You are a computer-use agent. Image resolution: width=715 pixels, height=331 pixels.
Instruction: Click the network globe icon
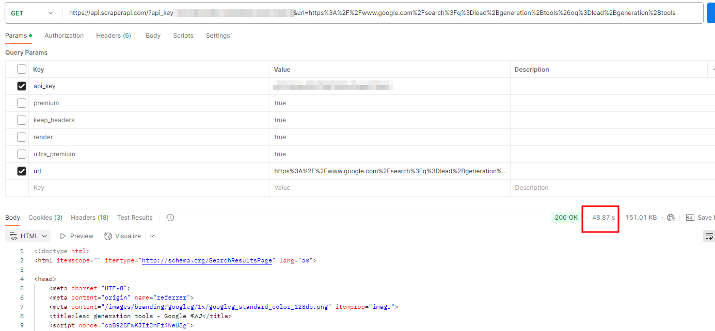pyautogui.click(x=671, y=218)
